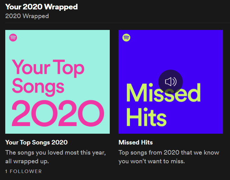Click the green Spotify logo on Missed Hits cover
The width and height of the screenshot is (230, 180).
pos(126,38)
